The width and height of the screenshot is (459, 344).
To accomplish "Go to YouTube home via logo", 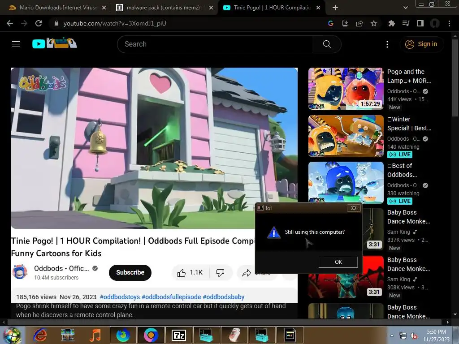I will pyautogui.click(x=54, y=43).
